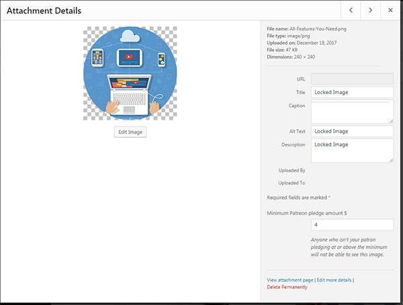Click the Required fields are marked text

(x=298, y=198)
